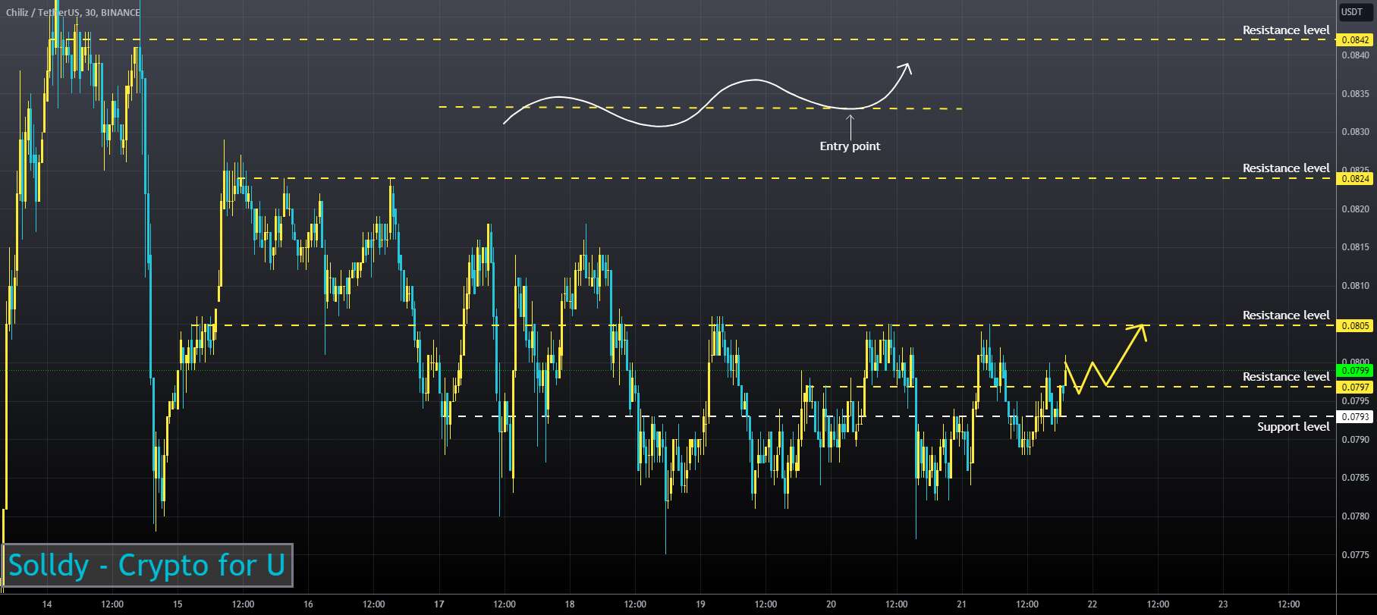Click date 19 on the time axis
Image resolution: width=1377 pixels, height=615 pixels.
(700, 604)
